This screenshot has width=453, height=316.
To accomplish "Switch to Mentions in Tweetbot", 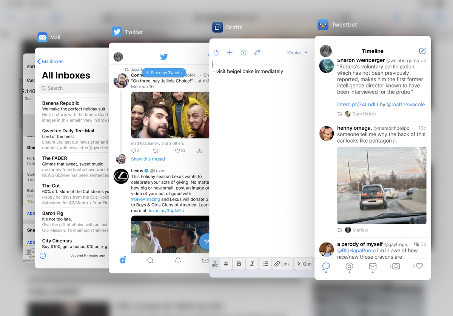I will pyautogui.click(x=349, y=267).
